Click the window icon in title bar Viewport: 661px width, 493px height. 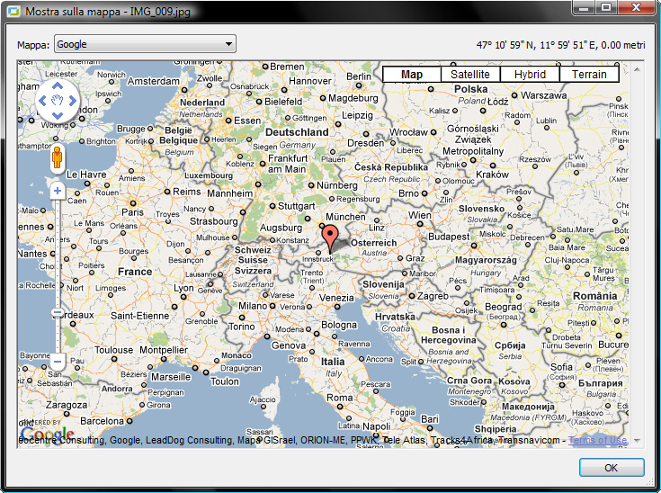(13, 12)
